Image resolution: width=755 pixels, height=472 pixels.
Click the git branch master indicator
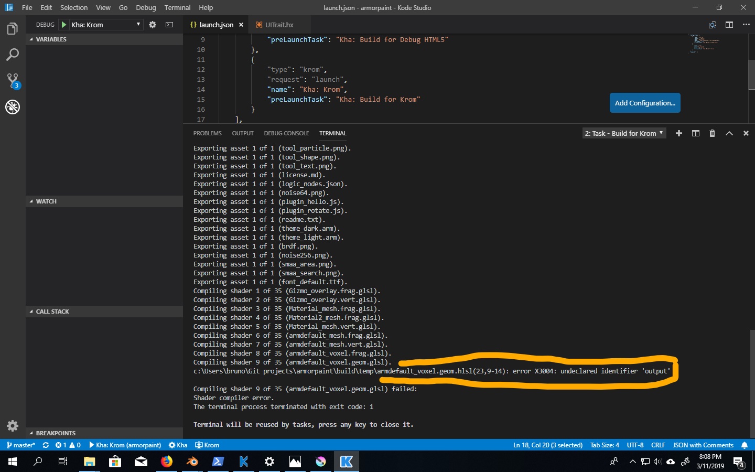pos(20,445)
